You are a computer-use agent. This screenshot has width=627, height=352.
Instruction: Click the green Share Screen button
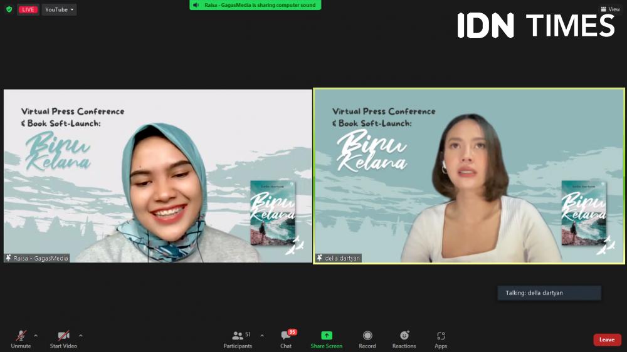pos(326,339)
